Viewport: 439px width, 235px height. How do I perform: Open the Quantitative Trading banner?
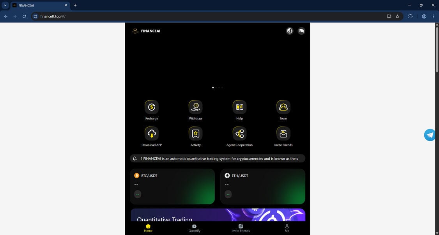[218, 215]
